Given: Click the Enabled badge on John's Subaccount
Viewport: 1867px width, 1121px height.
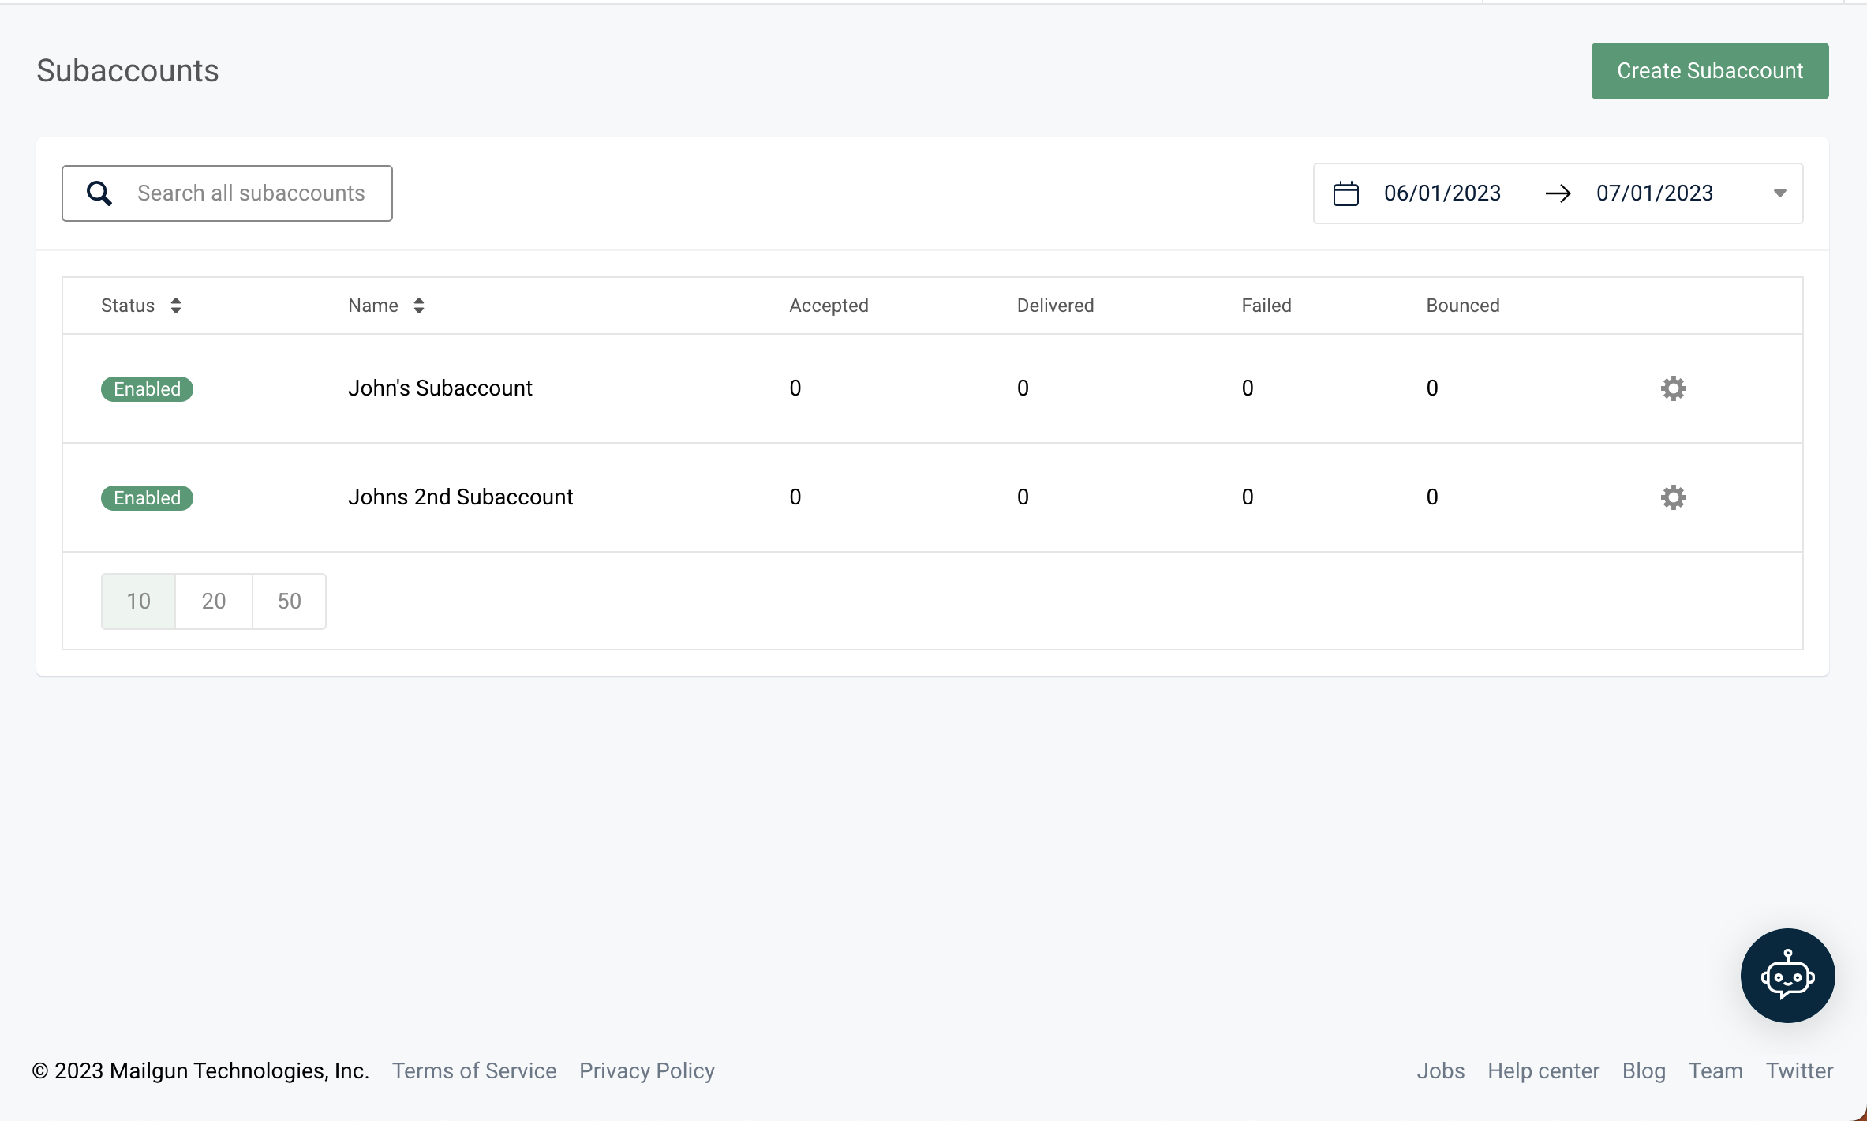Looking at the screenshot, I should 146,388.
